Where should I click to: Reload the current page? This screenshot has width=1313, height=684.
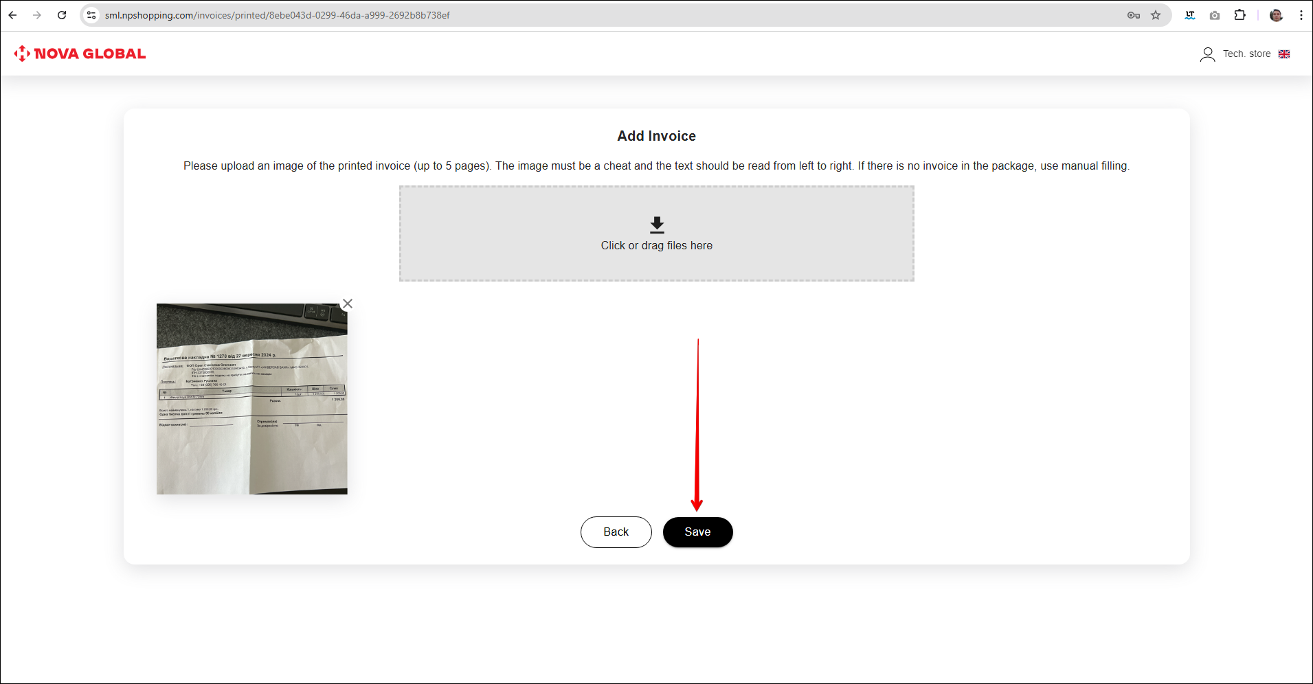point(62,15)
